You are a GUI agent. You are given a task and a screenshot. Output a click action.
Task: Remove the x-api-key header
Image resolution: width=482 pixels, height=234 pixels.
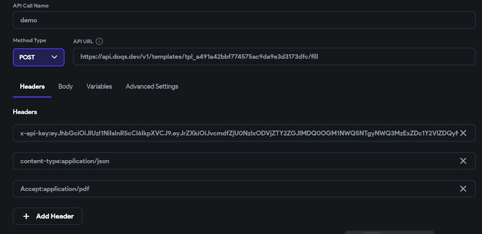coord(463,133)
